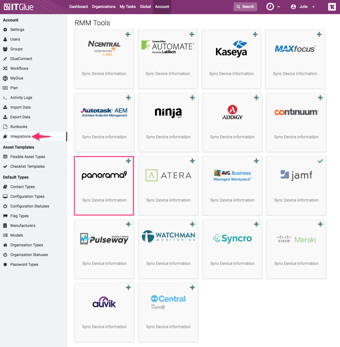Click the Export Data upload icon

(x=5, y=117)
